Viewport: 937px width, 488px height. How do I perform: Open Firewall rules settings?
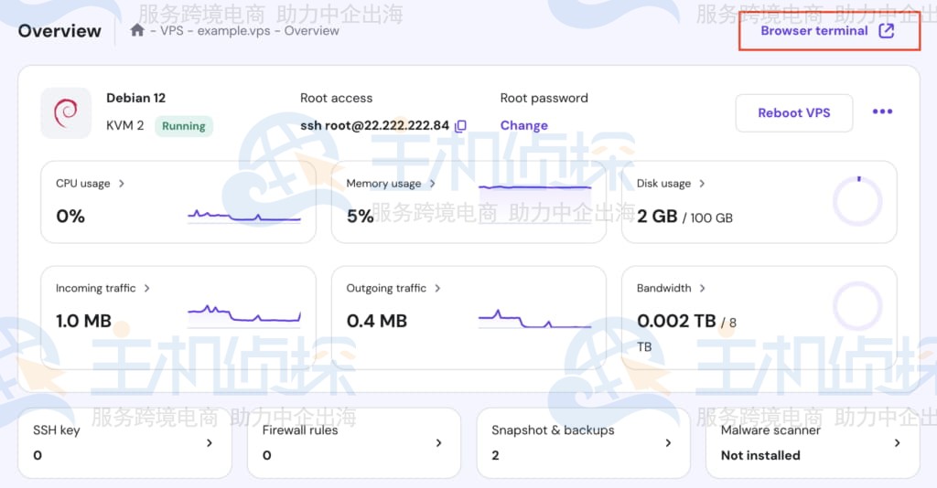pos(353,442)
